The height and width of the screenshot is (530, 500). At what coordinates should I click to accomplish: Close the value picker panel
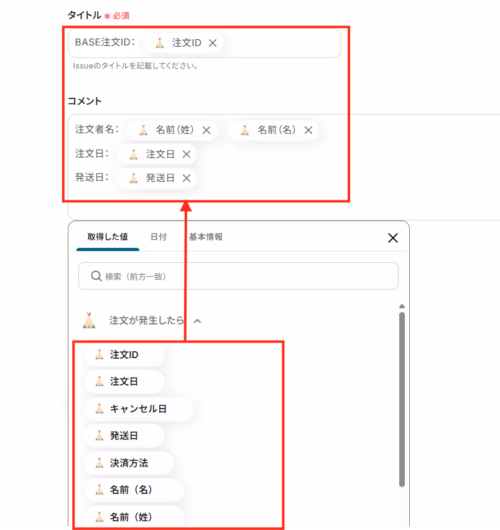(392, 238)
